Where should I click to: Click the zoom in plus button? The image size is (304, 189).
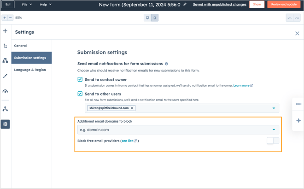pos(5,18)
